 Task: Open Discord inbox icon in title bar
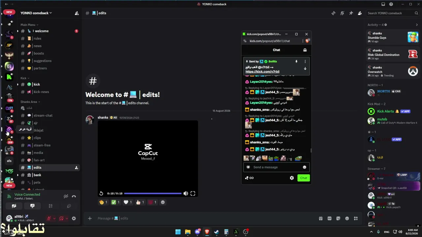pyautogui.click(x=383, y=4)
